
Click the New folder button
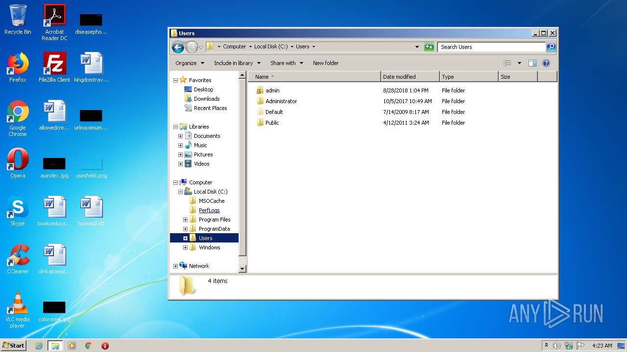326,63
